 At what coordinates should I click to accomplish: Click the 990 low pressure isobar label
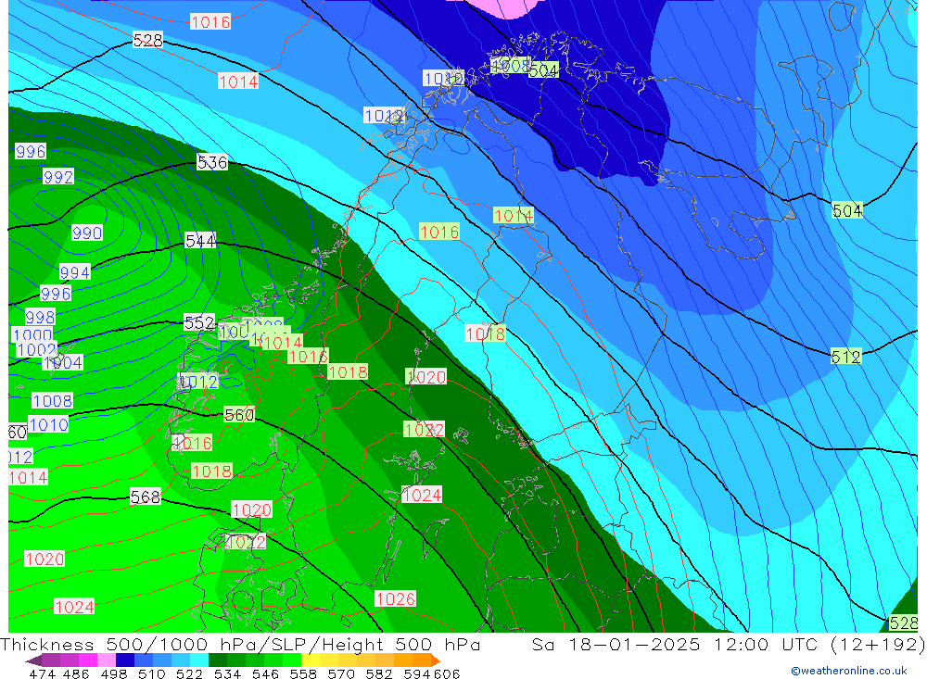coord(87,233)
